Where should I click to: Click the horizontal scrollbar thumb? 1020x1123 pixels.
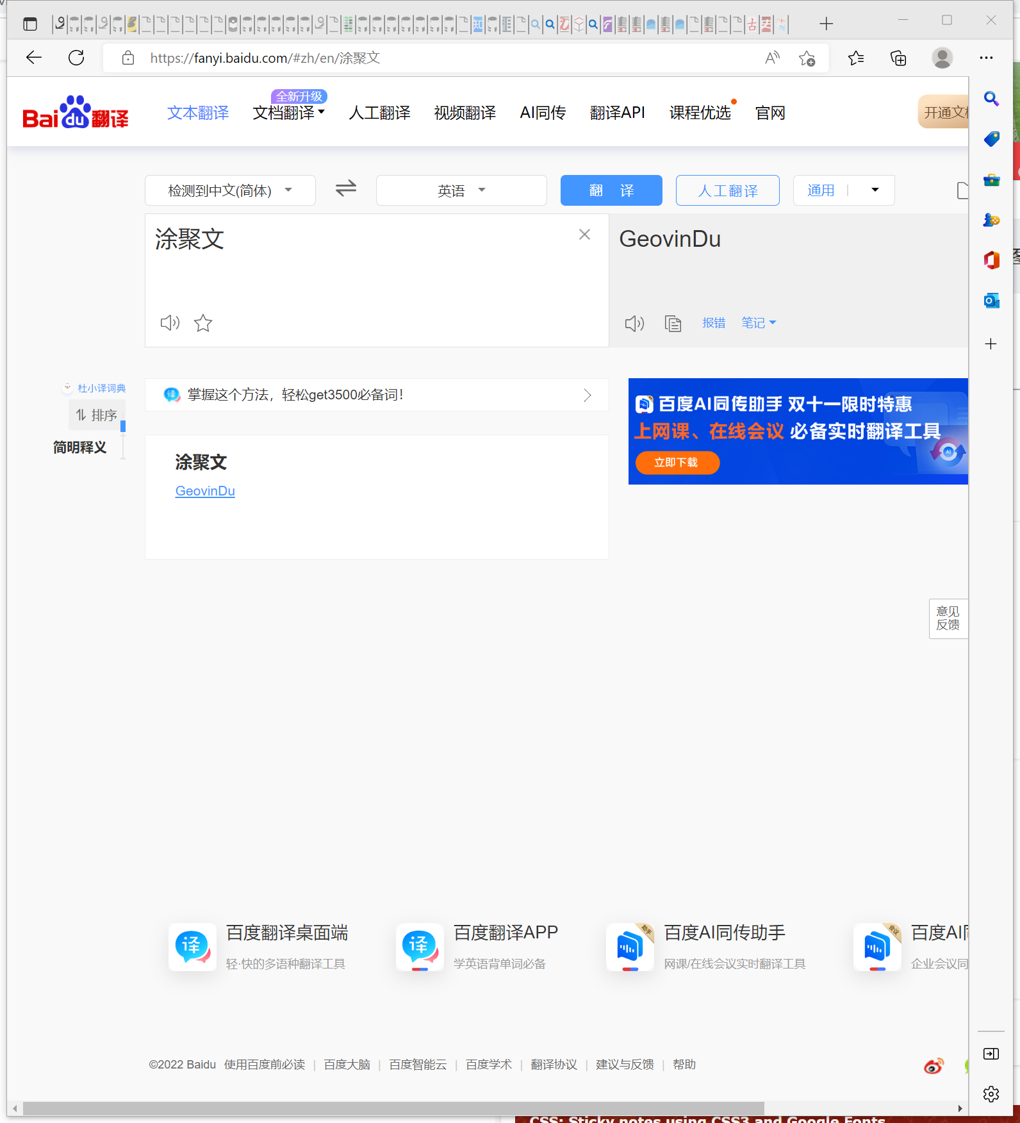click(393, 1108)
